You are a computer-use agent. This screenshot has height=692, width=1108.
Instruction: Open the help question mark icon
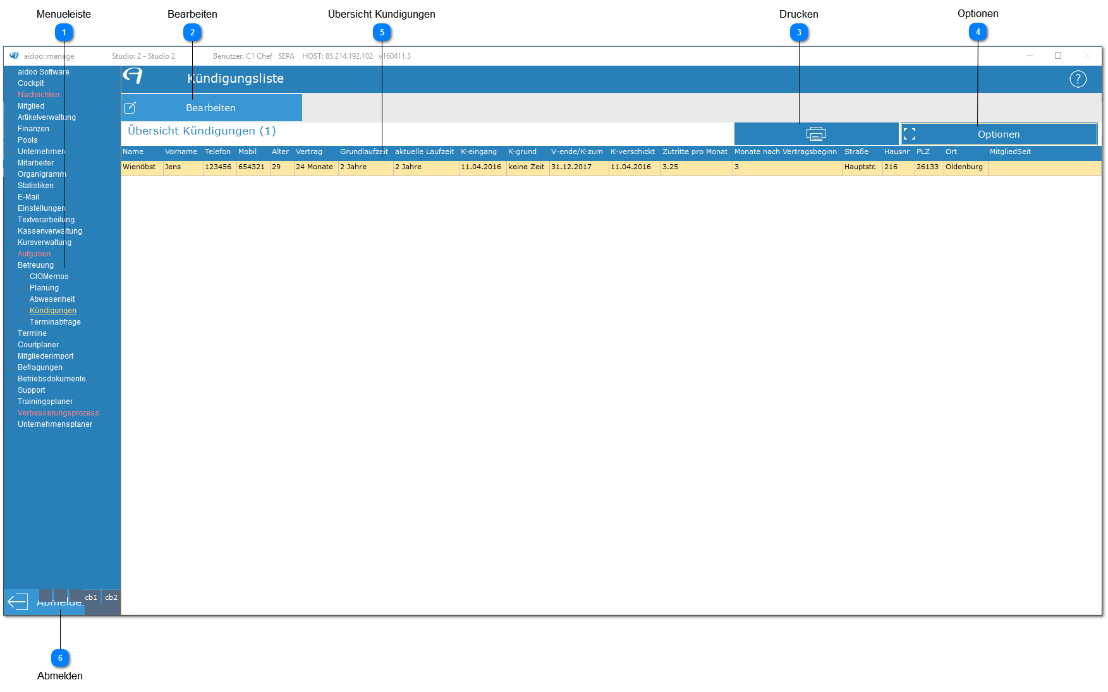tap(1078, 79)
